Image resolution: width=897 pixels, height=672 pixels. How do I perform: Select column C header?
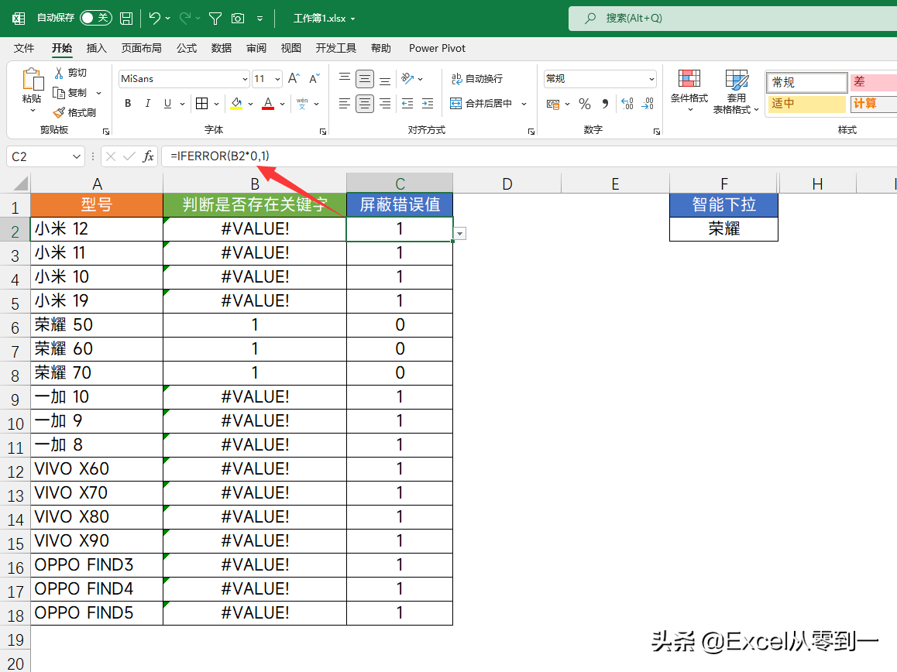click(400, 183)
